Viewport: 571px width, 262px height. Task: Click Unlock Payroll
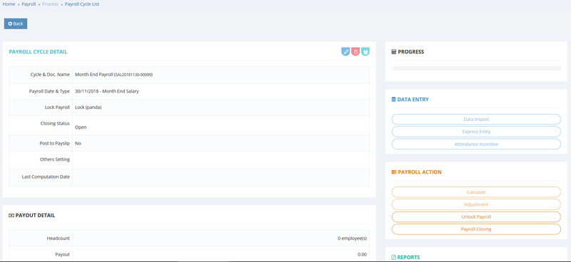click(x=476, y=216)
